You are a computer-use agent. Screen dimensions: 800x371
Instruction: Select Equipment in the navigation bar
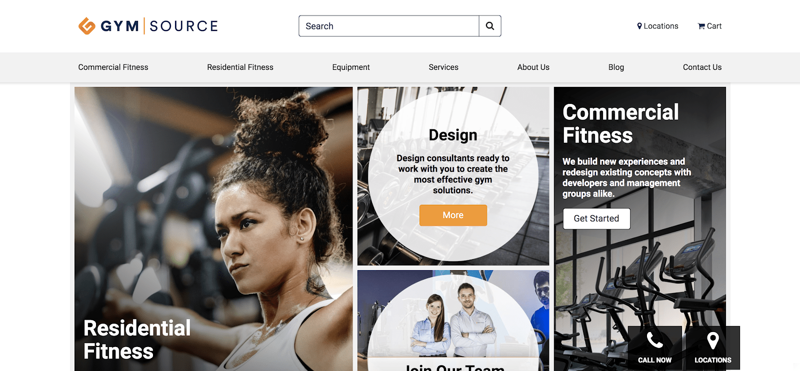coord(351,67)
